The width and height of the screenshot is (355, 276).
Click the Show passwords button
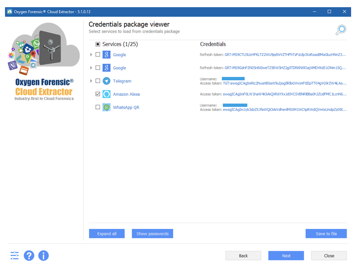(152, 234)
